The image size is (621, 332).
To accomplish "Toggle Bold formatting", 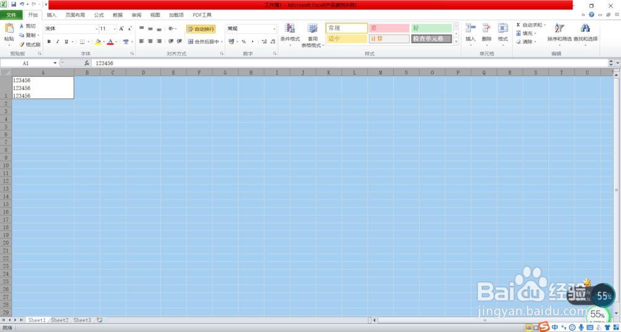I will pos(48,41).
